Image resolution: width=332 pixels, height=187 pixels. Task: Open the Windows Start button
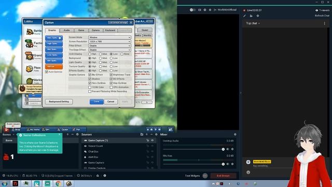click(4, 183)
